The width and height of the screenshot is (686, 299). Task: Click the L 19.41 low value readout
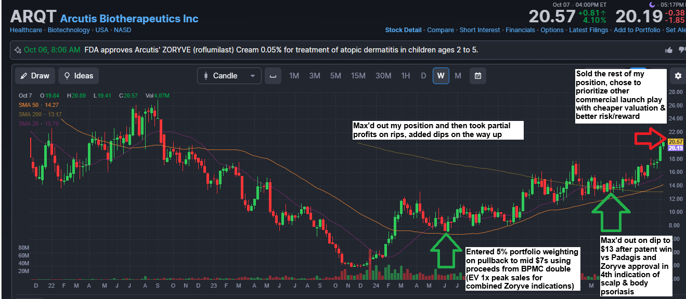[103, 96]
